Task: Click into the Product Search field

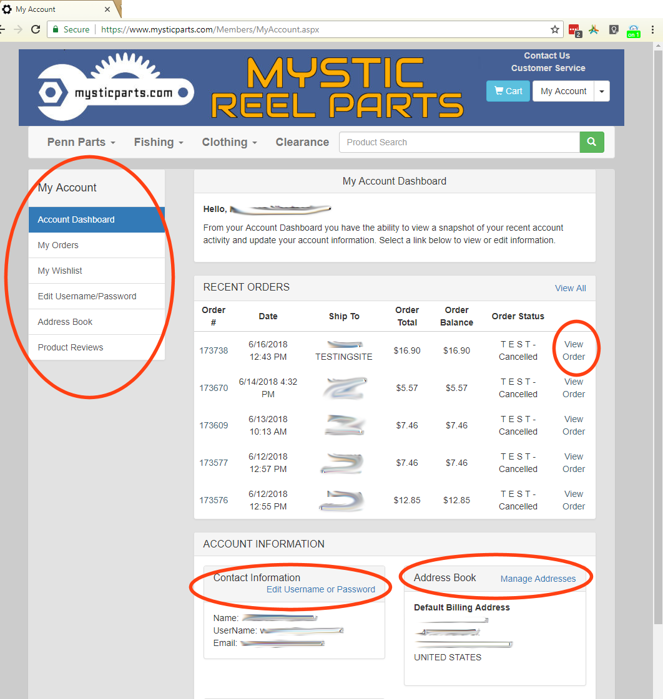Action: (x=459, y=142)
